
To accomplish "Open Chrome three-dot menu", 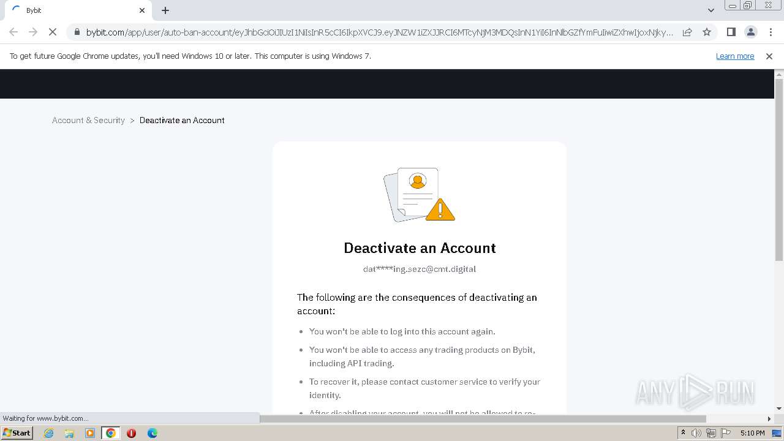I will point(771,32).
